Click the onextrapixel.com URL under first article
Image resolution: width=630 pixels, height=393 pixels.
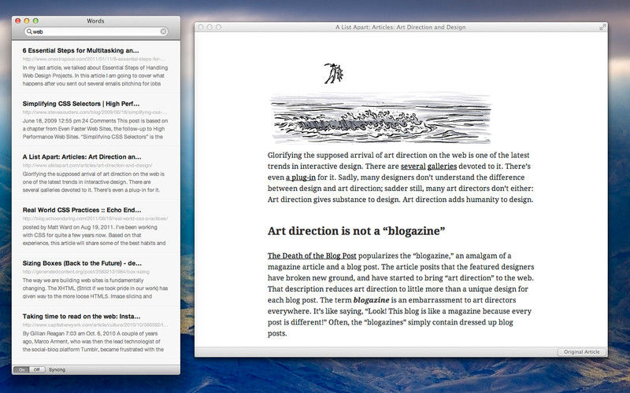click(x=94, y=59)
